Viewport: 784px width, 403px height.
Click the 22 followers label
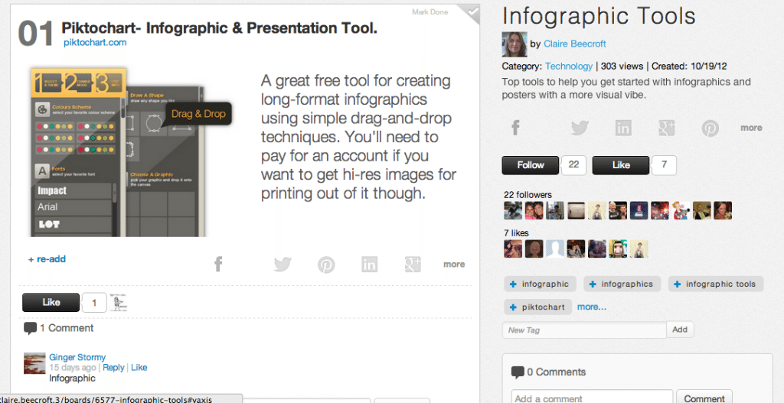[528, 195]
